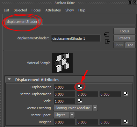
Task: Select the displacementShader1 tab
Action: coord(23,22)
